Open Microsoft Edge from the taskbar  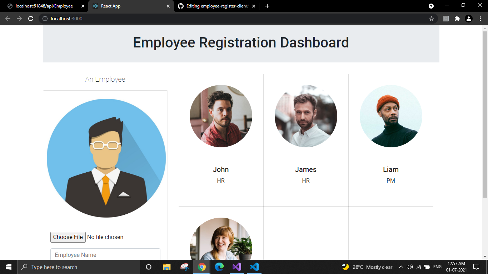[219, 267]
